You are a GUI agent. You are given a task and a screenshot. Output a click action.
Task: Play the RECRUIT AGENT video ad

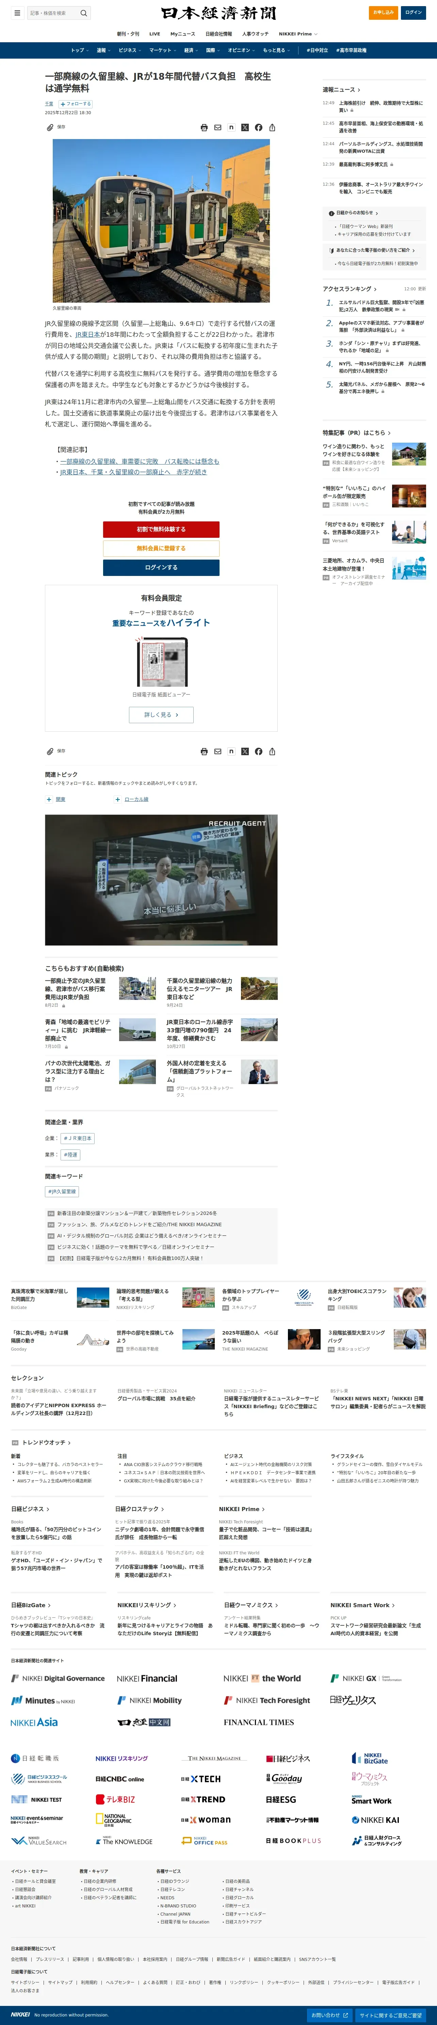click(x=161, y=880)
